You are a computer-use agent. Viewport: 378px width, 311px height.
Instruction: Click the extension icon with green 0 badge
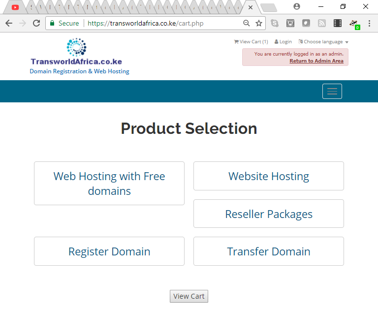pos(354,24)
